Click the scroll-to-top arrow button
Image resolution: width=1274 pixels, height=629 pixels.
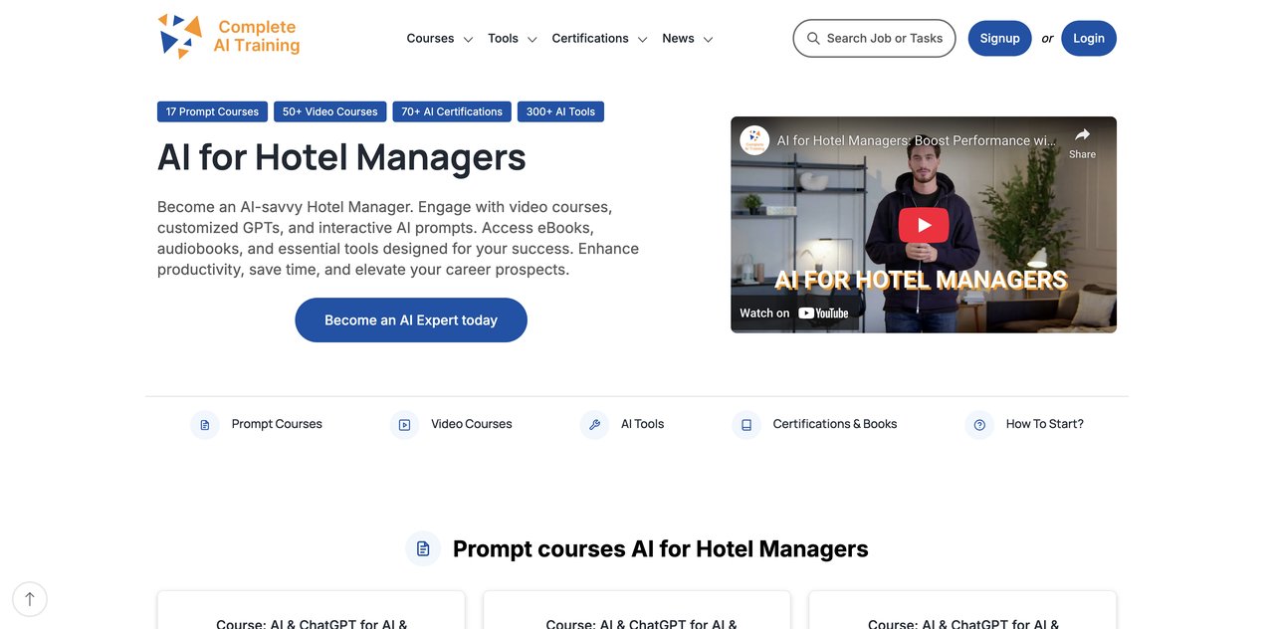[x=30, y=599]
